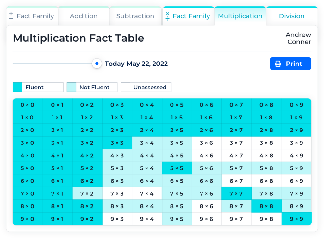
Task: Click the student name Andrew Conner
Action: tap(298, 38)
